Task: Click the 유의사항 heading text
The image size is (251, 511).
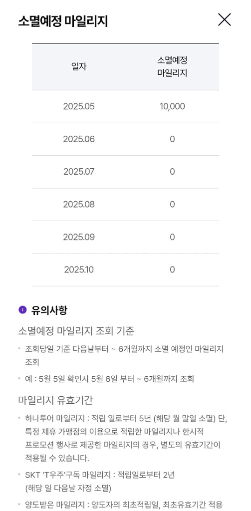Action: pos(49,310)
